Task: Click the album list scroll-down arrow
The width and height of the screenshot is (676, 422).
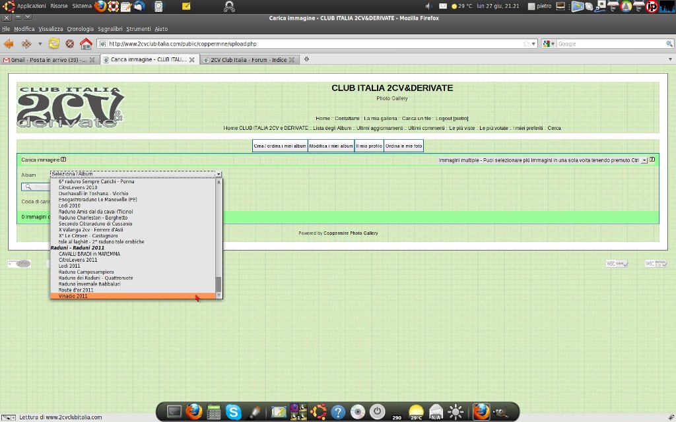Action: (219, 295)
